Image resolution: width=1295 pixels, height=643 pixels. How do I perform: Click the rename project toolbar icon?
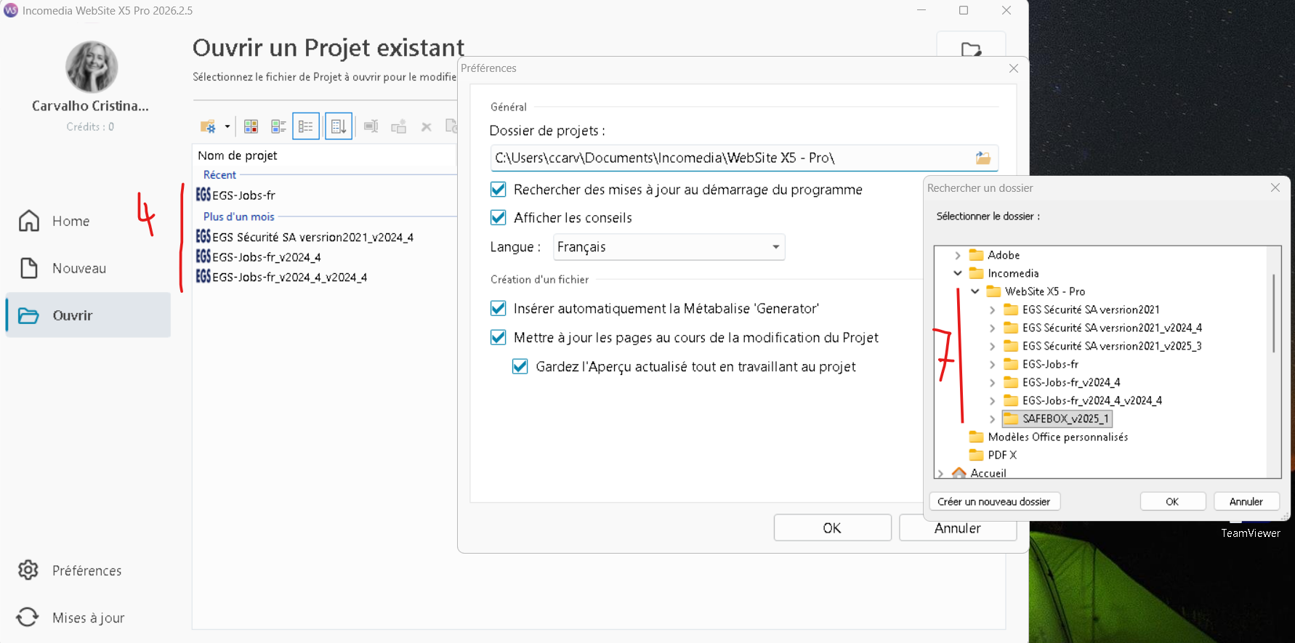click(371, 126)
